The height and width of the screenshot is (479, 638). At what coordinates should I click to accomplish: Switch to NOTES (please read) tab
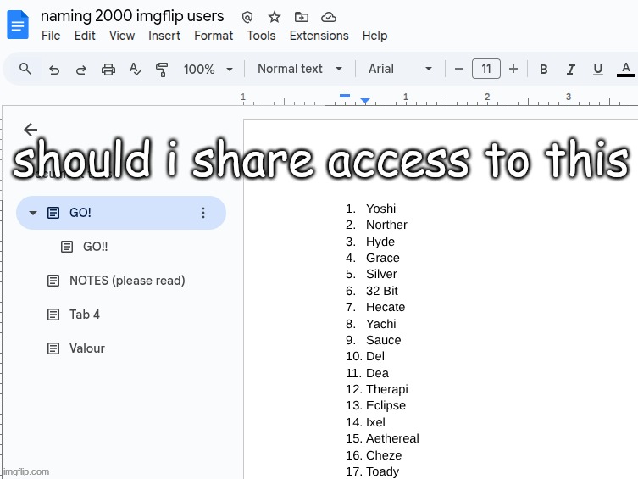(x=126, y=281)
